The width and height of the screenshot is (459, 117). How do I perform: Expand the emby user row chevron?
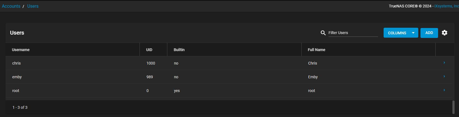(444, 77)
